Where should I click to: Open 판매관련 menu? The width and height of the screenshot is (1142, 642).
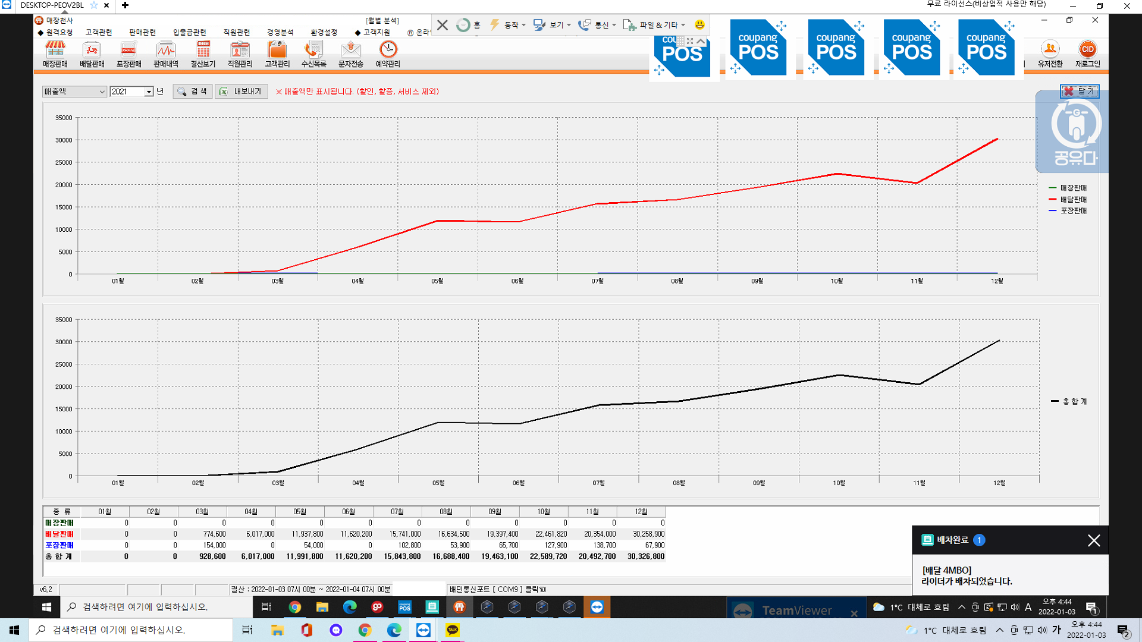coord(142,32)
